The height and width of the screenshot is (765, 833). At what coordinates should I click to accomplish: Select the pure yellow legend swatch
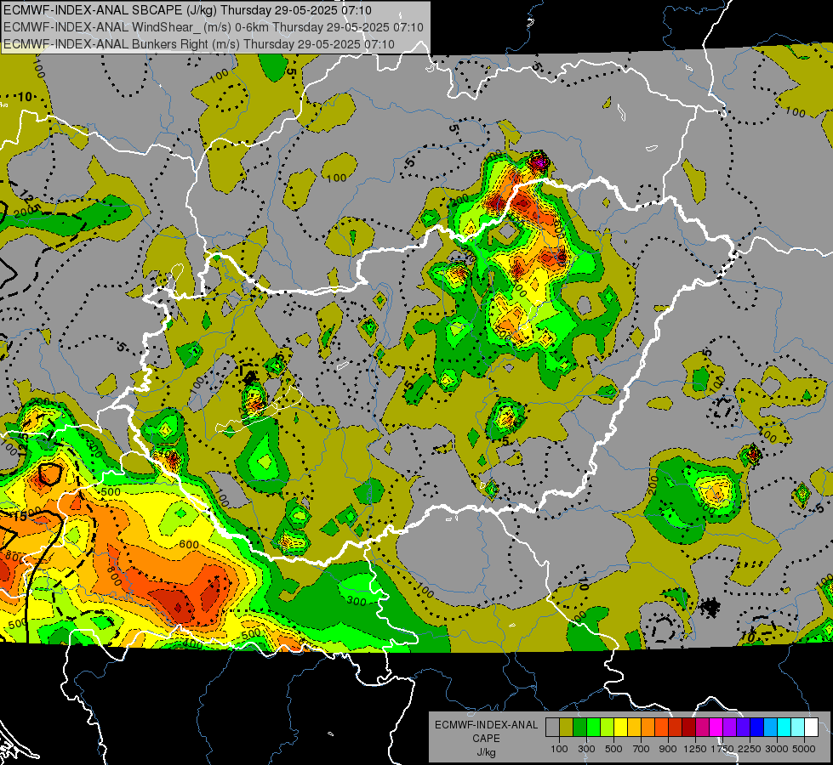620,728
